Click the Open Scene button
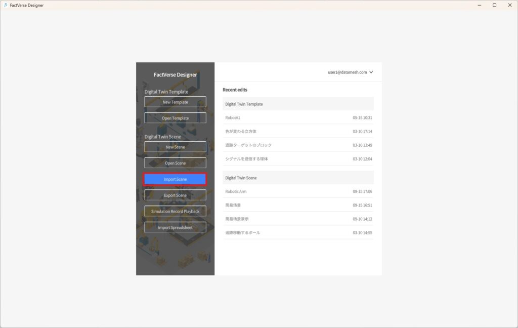 click(x=175, y=162)
